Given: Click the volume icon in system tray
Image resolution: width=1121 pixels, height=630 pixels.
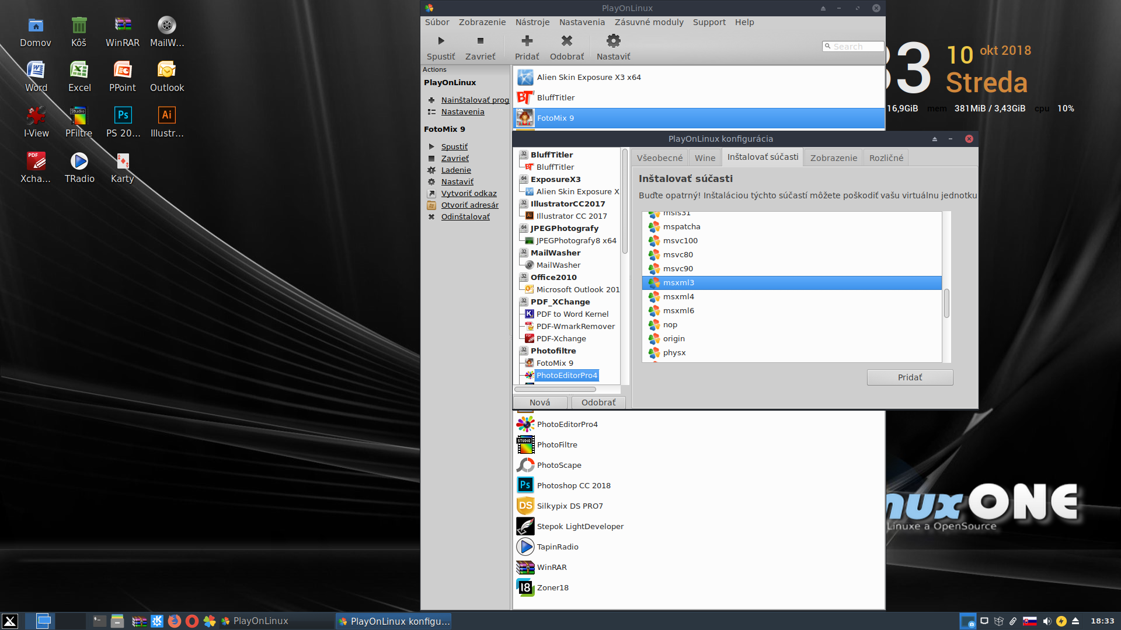Looking at the screenshot, I should pyautogui.click(x=1047, y=621).
